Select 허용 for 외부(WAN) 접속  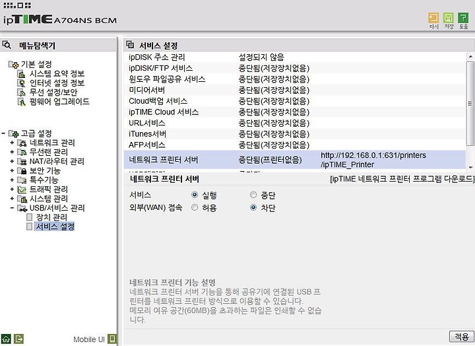[195, 207]
